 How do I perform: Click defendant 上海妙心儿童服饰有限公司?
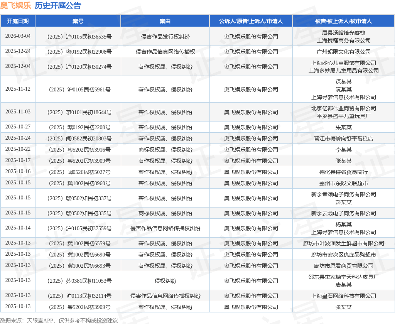344,63
